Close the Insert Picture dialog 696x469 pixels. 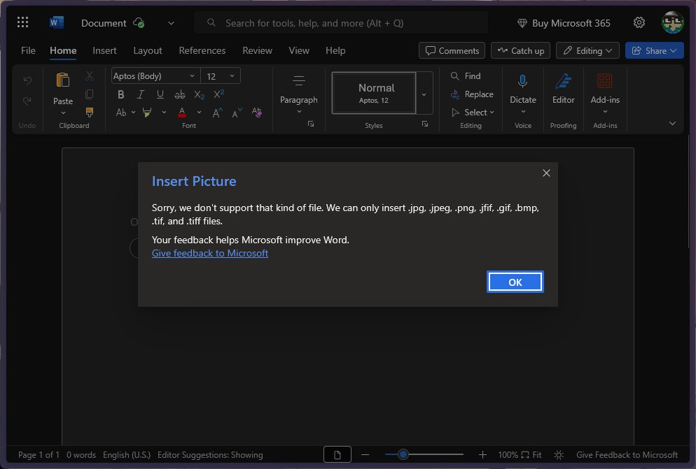[546, 173]
